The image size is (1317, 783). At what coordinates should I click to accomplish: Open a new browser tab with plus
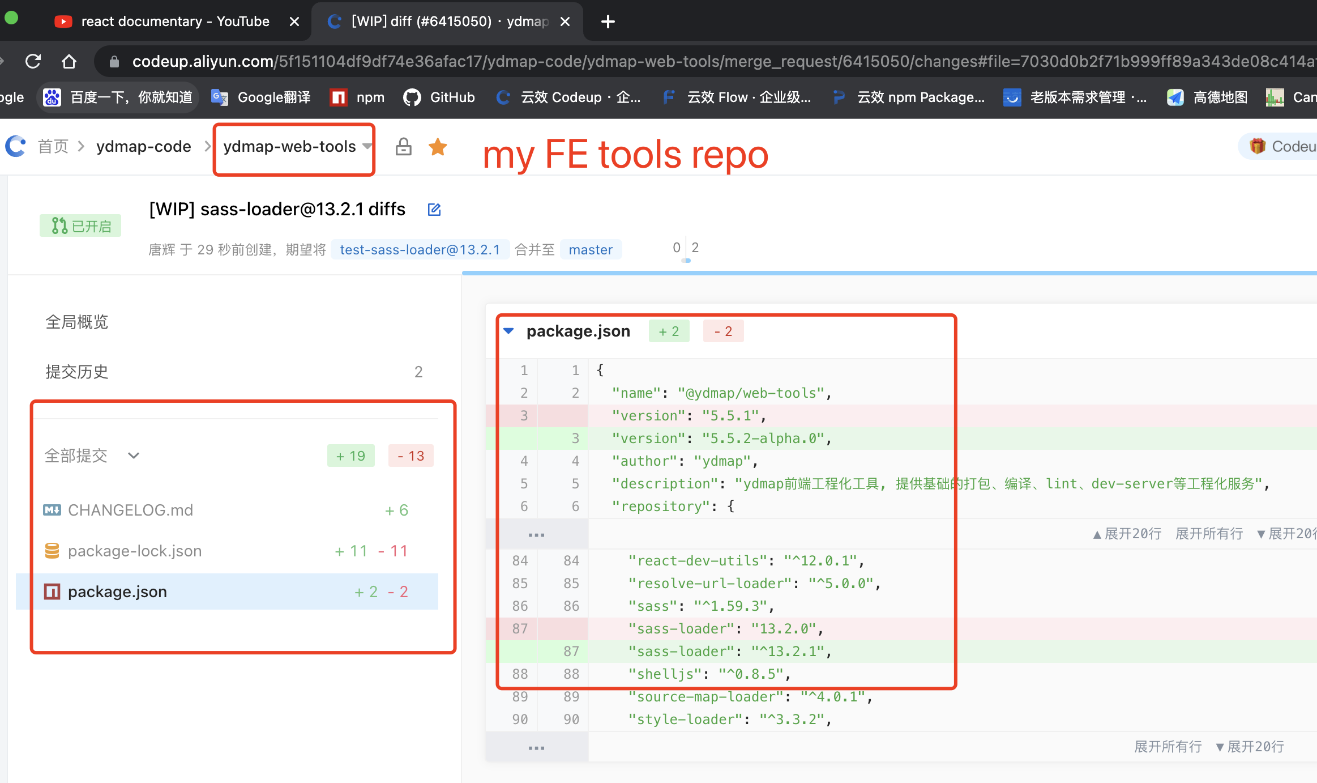pos(608,22)
